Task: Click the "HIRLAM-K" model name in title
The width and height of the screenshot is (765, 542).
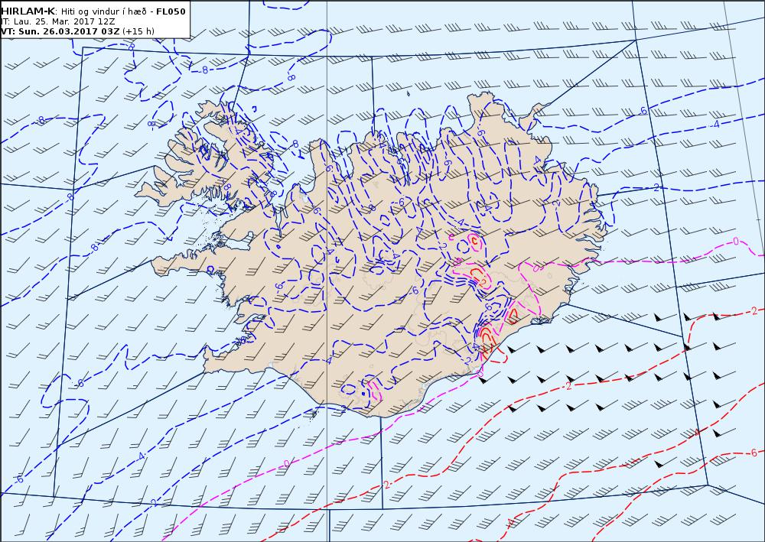Action: [x=28, y=11]
